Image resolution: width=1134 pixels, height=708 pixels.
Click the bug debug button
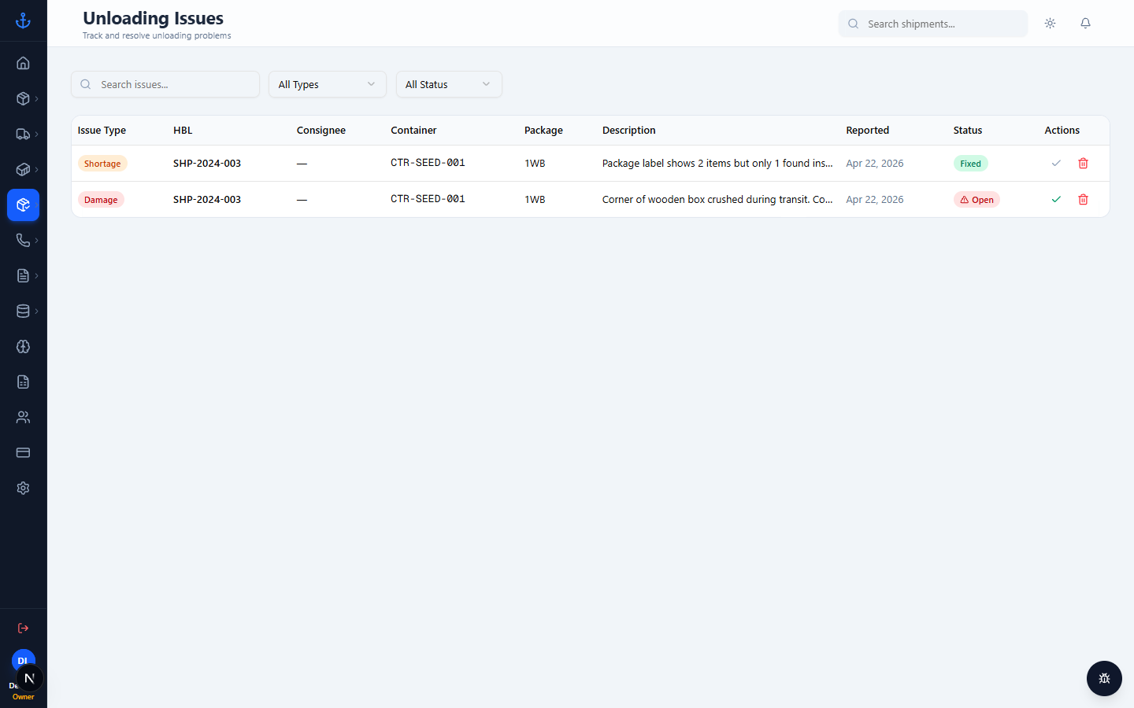(1104, 678)
